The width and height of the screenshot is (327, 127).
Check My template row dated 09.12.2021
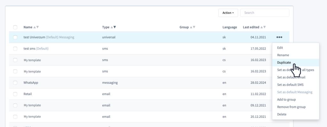(x=15, y=105)
